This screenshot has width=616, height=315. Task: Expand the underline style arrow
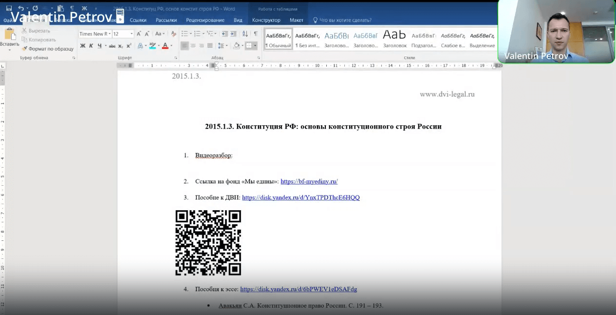tap(105, 46)
